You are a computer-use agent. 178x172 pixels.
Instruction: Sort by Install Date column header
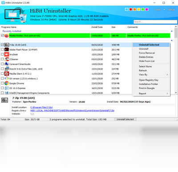[x=100, y=27]
